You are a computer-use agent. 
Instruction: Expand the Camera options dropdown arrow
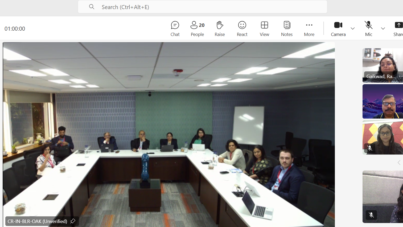point(353,29)
